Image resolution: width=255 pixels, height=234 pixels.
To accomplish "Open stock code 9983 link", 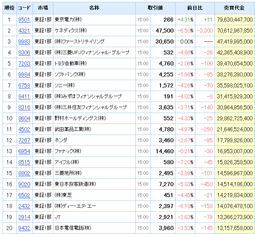I will pyautogui.click(x=24, y=42).
